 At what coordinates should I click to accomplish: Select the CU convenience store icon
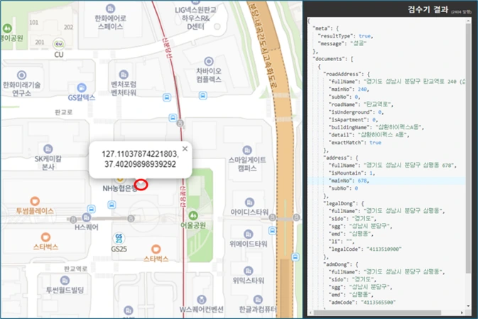[x=59, y=44]
